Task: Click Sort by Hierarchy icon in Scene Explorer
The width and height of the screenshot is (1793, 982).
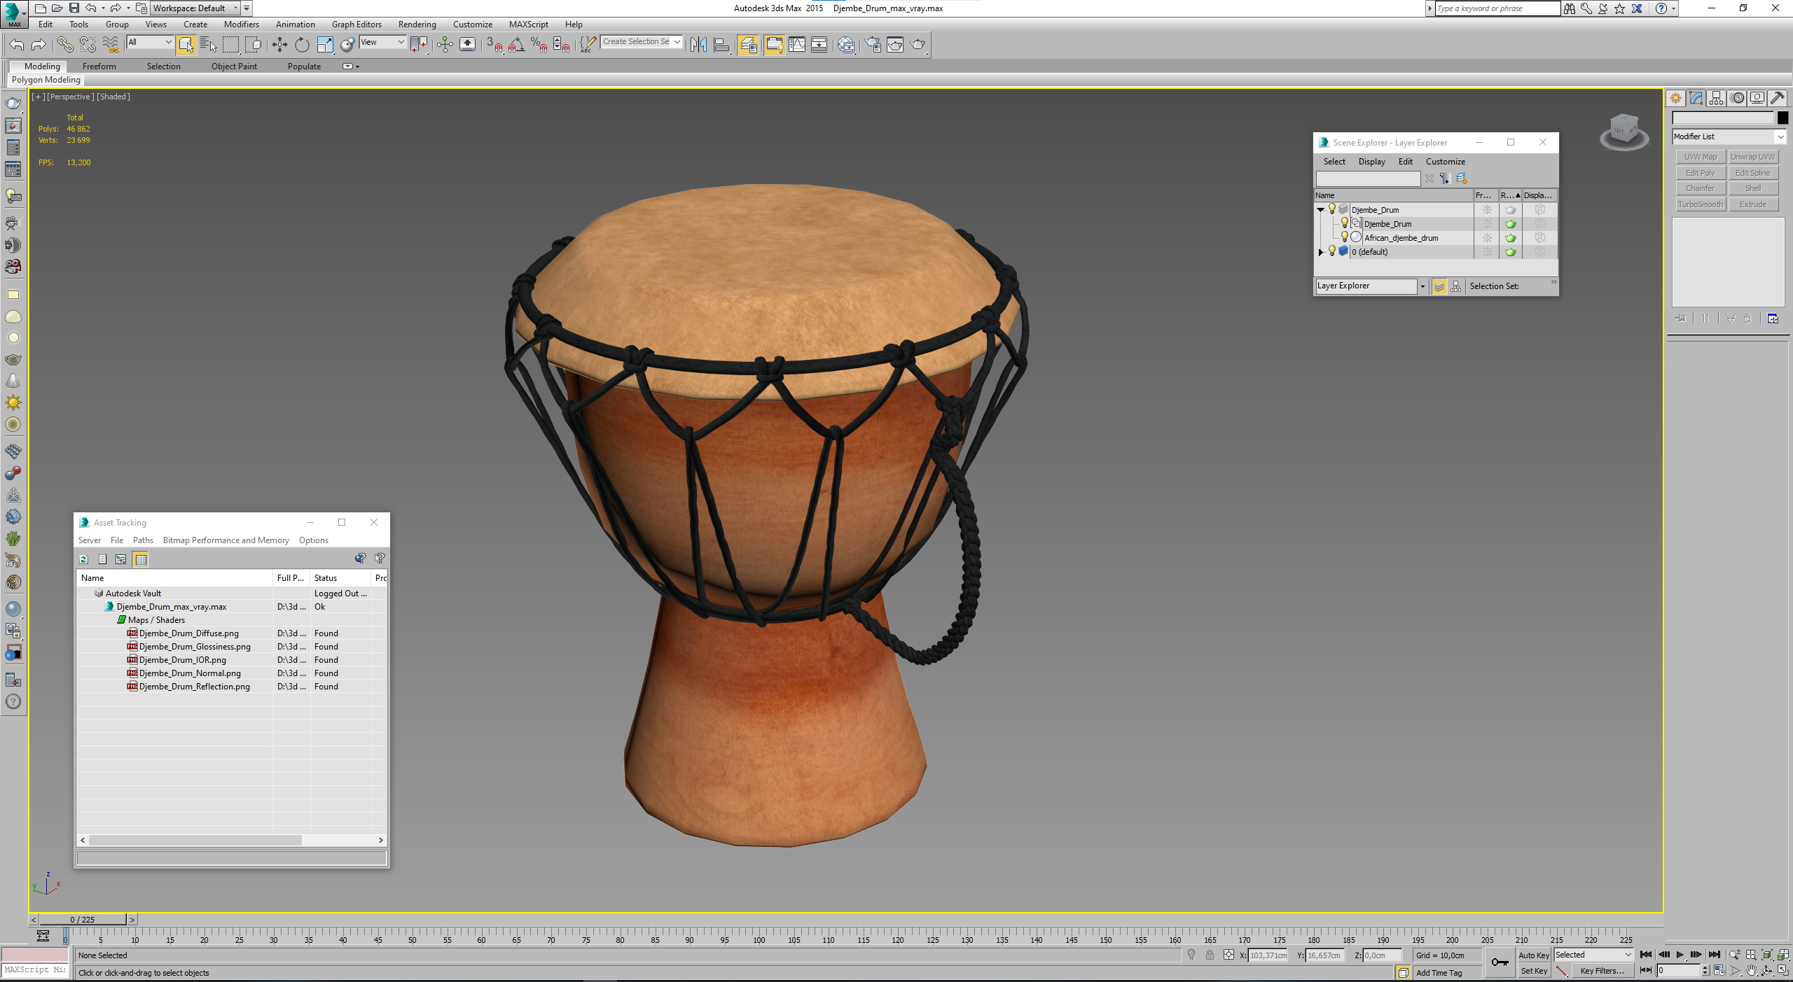Action: click(x=1456, y=286)
